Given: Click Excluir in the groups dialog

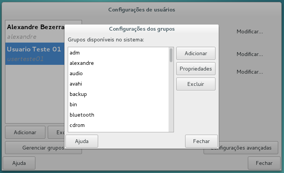Looking at the screenshot, I should tap(196, 84).
